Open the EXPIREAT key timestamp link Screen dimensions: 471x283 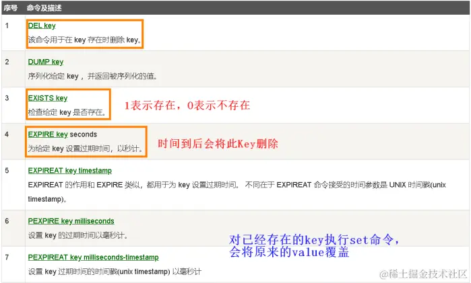click(69, 171)
